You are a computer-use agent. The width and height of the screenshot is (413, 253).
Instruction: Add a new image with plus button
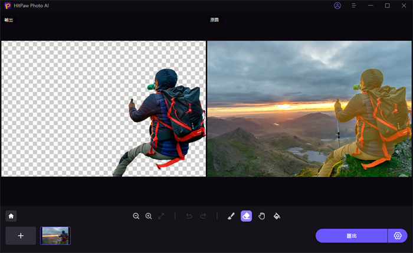click(x=21, y=235)
